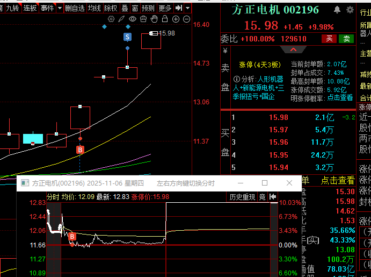The image size is (371, 277).
Task: Click buy level 2 price 15.97
Action: [x=279, y=130]
